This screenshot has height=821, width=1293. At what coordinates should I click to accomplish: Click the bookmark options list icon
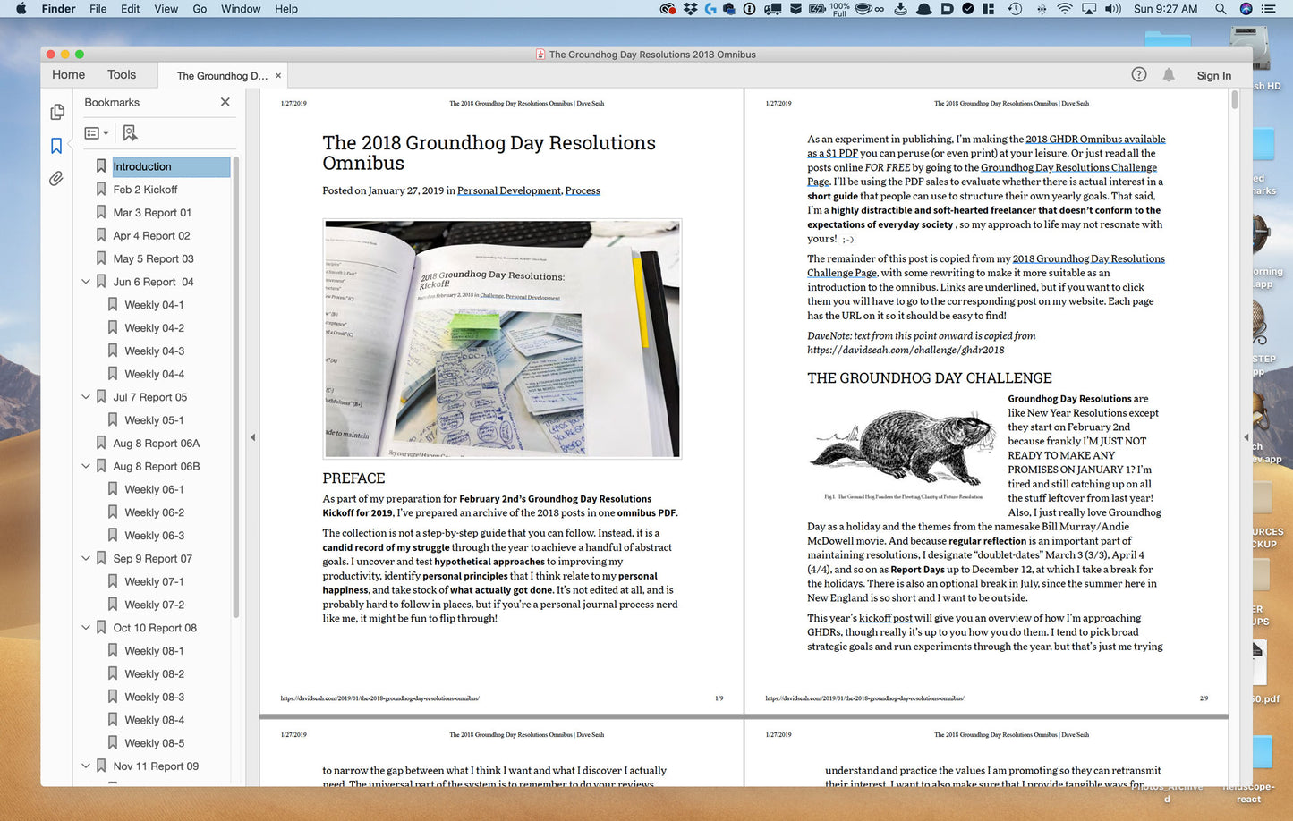click(91, 131)
